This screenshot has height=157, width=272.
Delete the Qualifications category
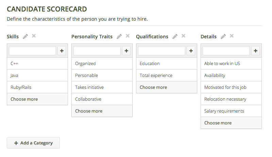pos(183,36)
